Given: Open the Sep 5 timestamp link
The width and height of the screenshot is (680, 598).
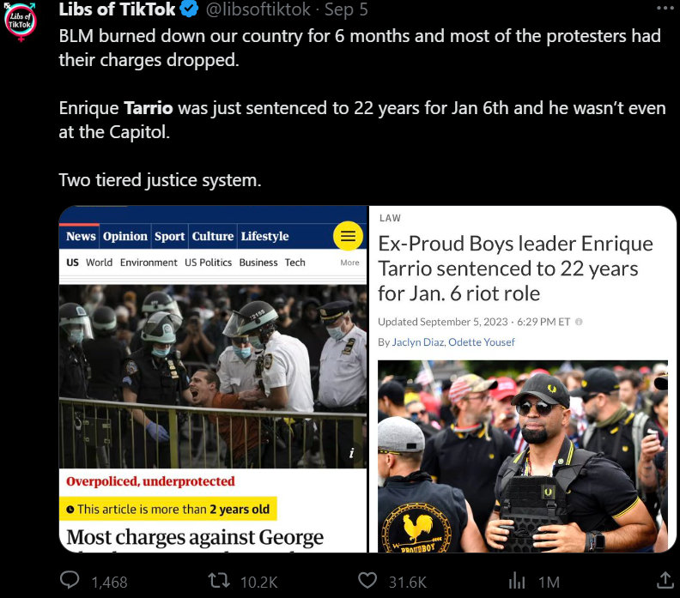Looking at the screenshot, I should 346,9.
